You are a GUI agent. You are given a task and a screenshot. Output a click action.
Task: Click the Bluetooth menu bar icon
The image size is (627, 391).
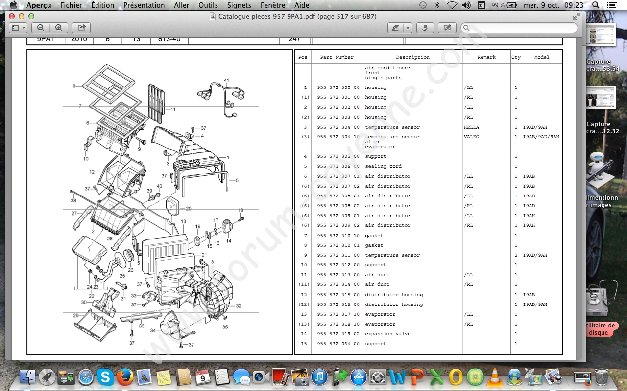click(437, 5)
